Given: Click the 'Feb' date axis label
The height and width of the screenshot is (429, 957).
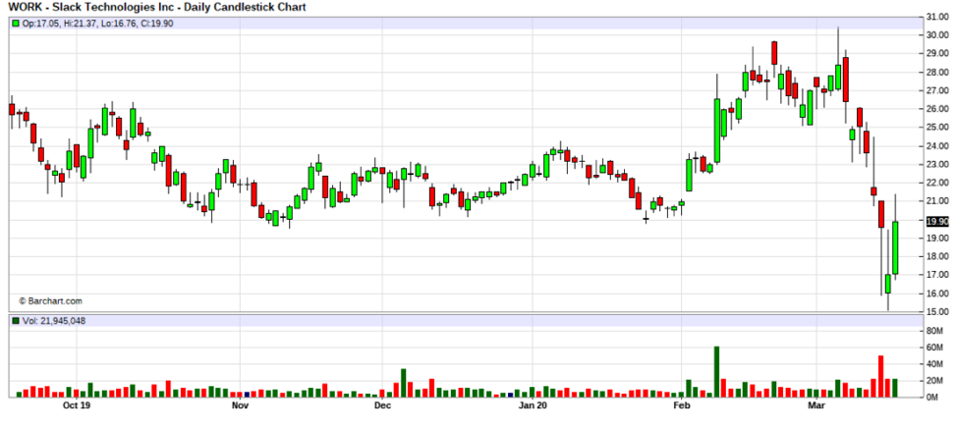Looking at the screenshot, I should (x=681, y=405).
